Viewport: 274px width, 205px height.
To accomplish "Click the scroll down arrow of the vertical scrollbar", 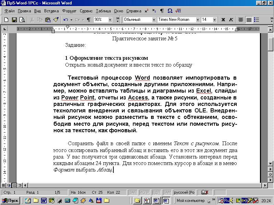I will click(270, 164).
